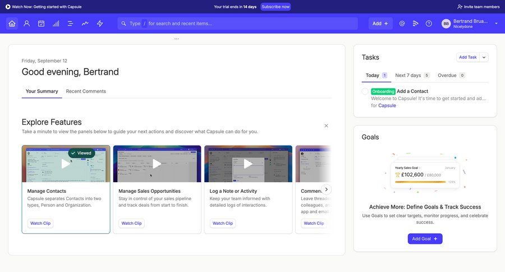This screenshot has width=505, height=272.
Task: Open the activity feed icon
Action: pyautogui.click(x=415, y=24)
